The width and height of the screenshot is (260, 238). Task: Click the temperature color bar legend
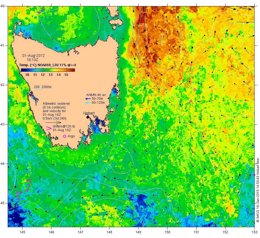(48, 70)
